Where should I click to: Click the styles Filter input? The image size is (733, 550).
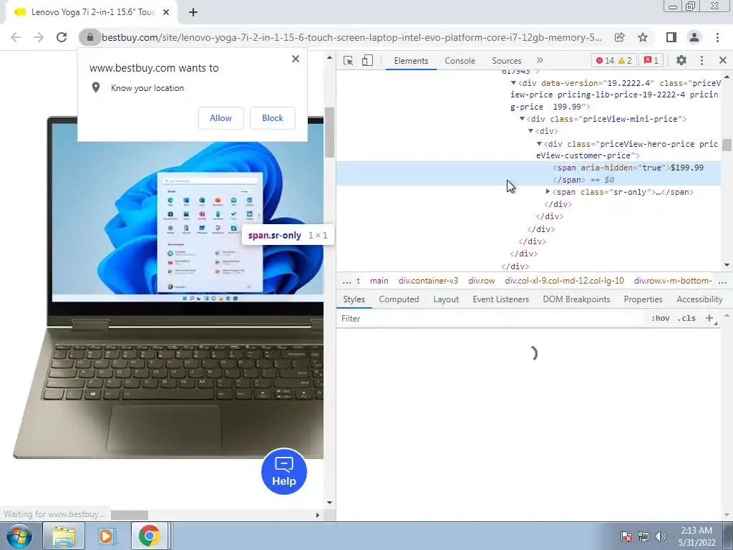click(491, 319)
